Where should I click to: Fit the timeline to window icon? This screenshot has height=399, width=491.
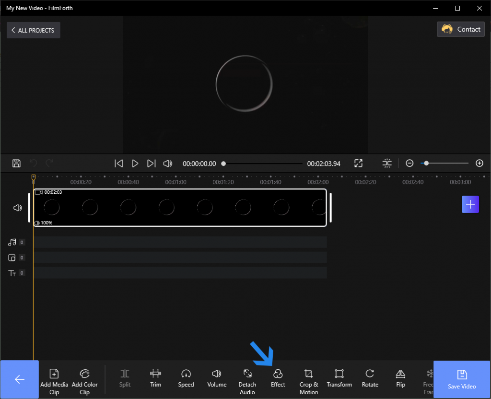click(x=387, y=163)
